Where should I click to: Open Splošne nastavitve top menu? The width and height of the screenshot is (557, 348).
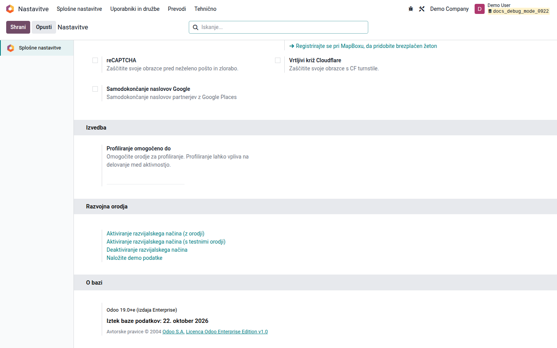pos(79,9)
